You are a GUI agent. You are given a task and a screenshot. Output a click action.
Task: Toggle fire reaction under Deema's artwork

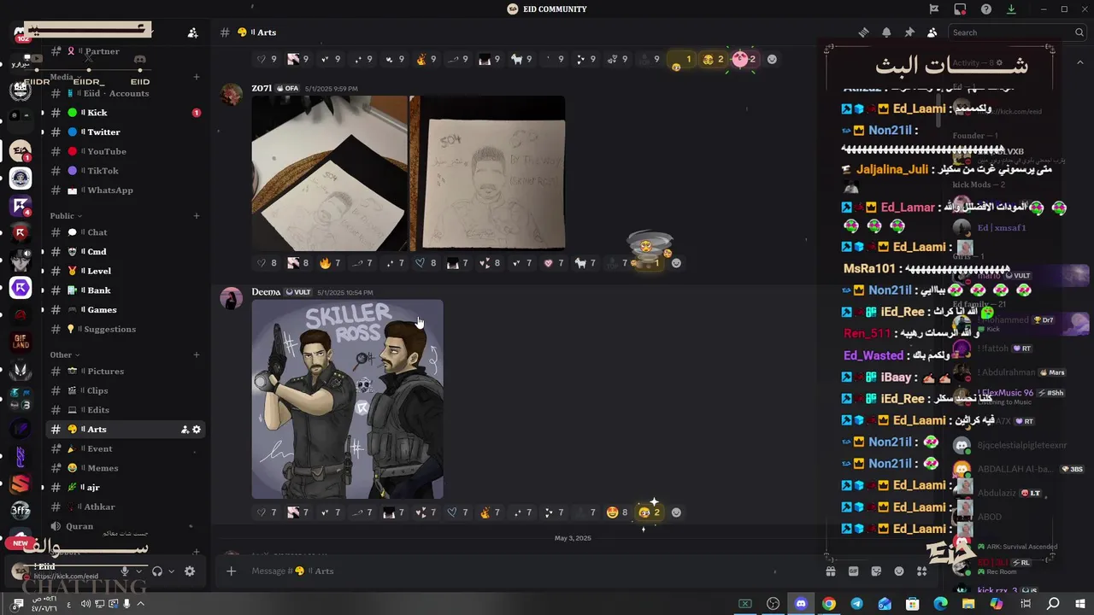coord(491,512)
